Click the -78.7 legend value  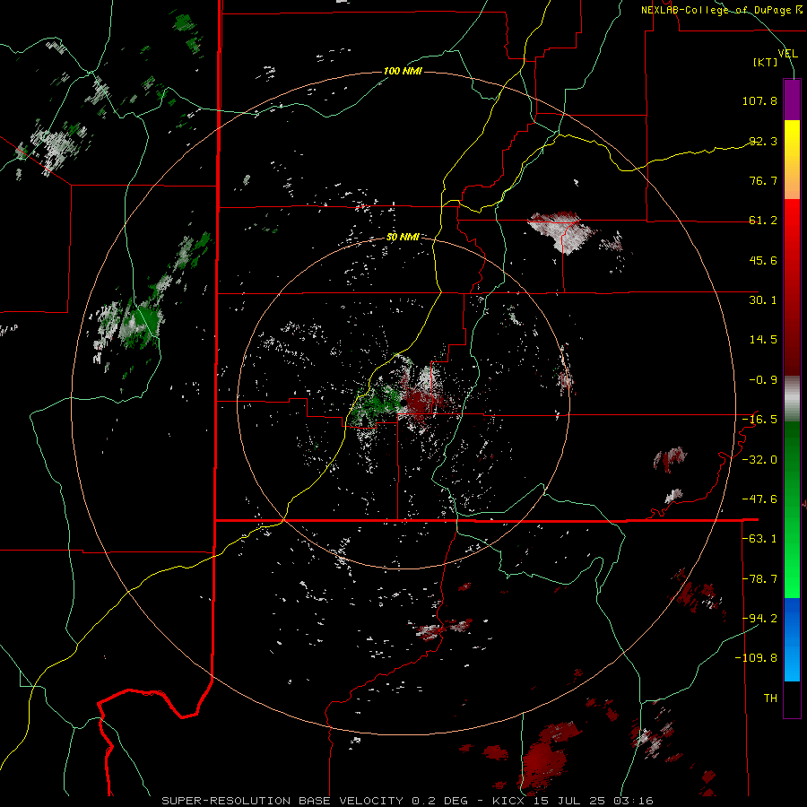(759, 579)
